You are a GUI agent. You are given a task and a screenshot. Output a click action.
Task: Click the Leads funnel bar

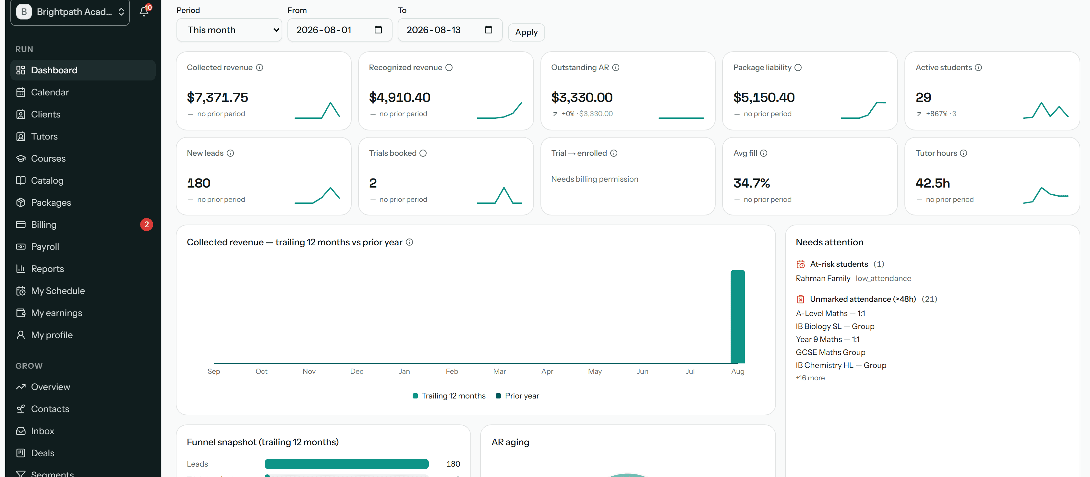click(x=346, y=464)
